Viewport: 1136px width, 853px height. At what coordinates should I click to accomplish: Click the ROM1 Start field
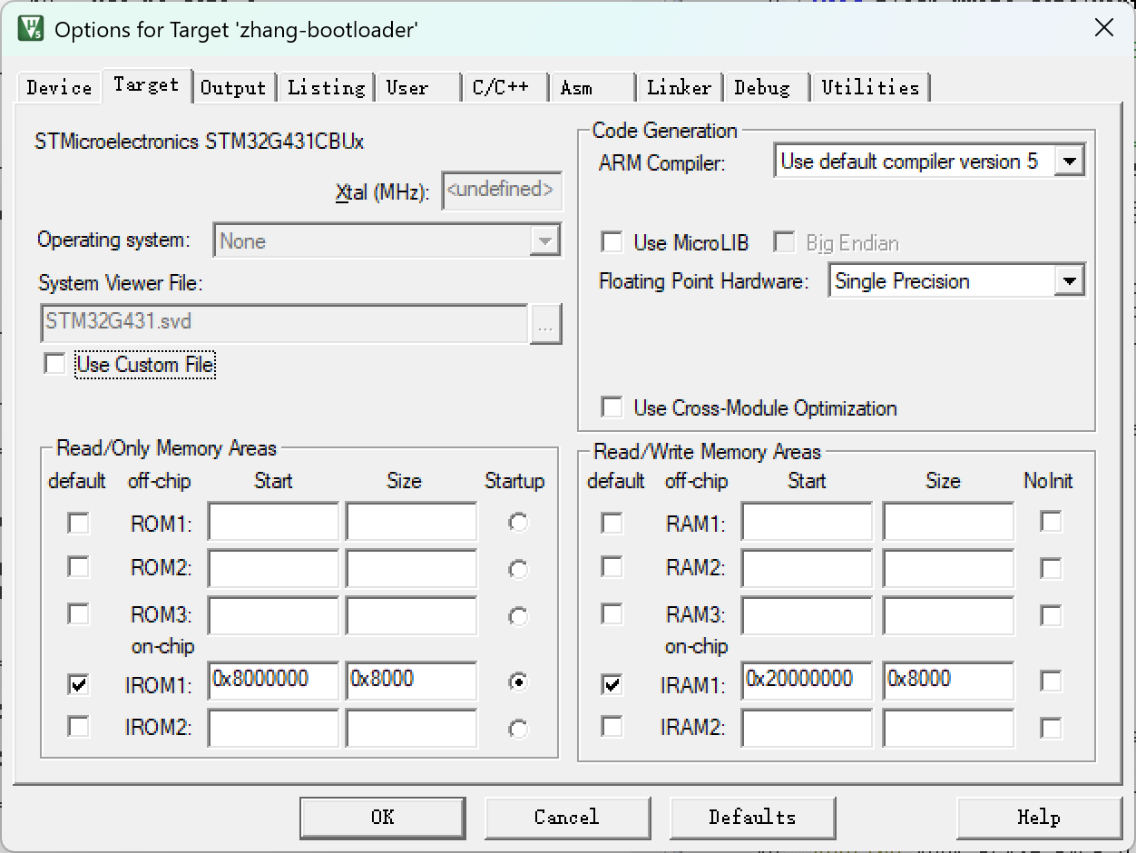tap(273, 522)
